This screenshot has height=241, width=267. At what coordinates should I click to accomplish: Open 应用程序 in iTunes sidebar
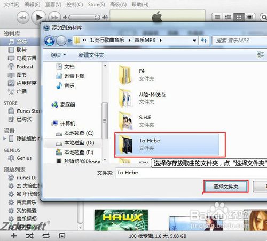[22, 83]
